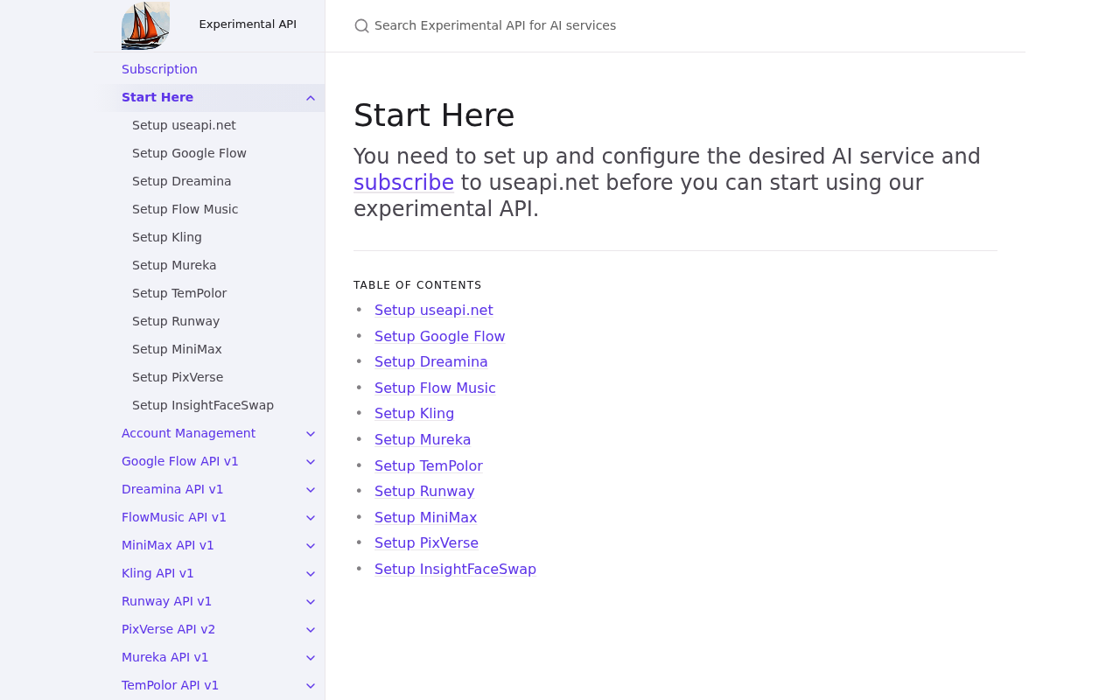Click the TABLE OF CONTENTS label

coord(417,285)
